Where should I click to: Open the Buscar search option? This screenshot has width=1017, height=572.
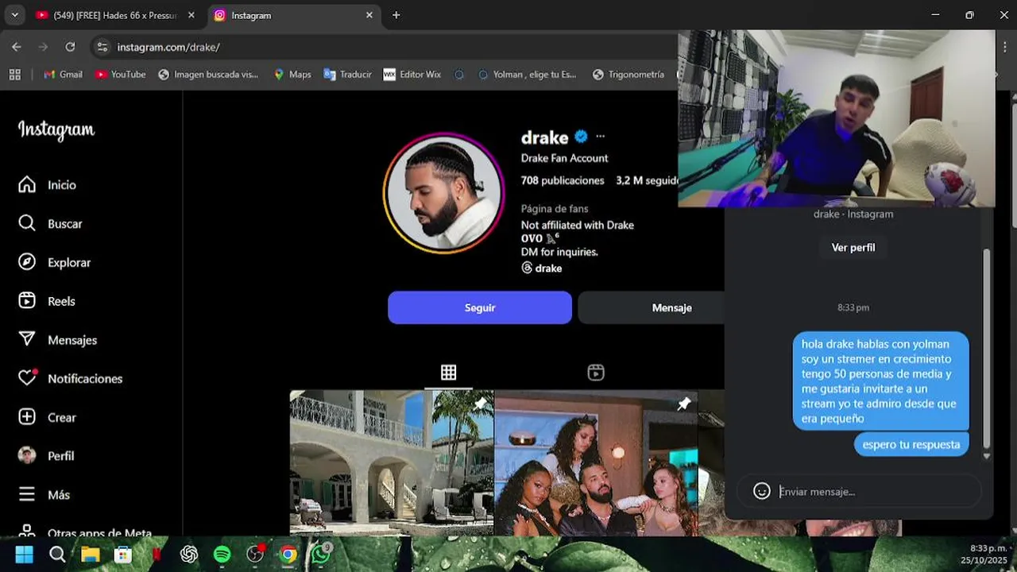[x=50, y=223]
